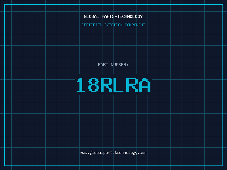The width and height of the screenshot is (227, 170).
Task: Click the digit 1 in the part number
Action: click(81, 85)
